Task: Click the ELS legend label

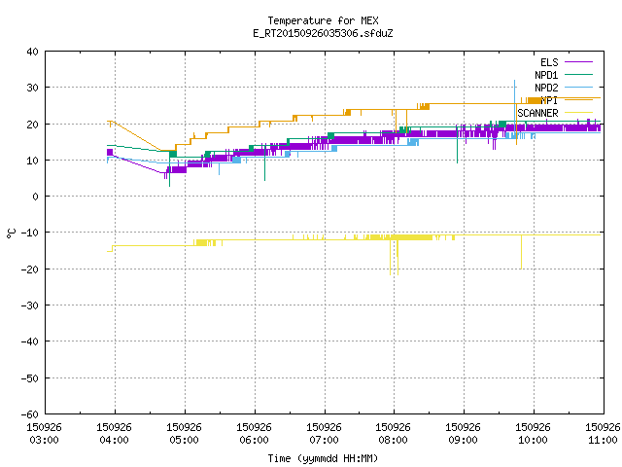Action: 549,62
